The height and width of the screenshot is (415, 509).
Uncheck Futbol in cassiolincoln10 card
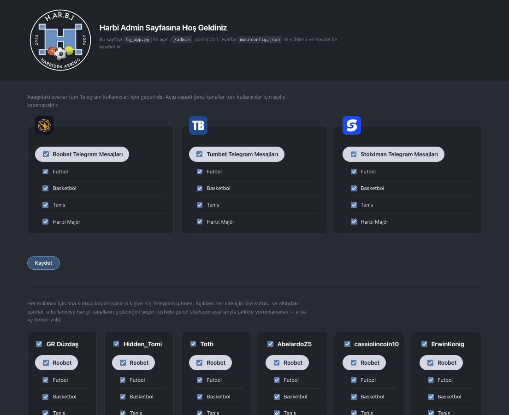(354, 380)
